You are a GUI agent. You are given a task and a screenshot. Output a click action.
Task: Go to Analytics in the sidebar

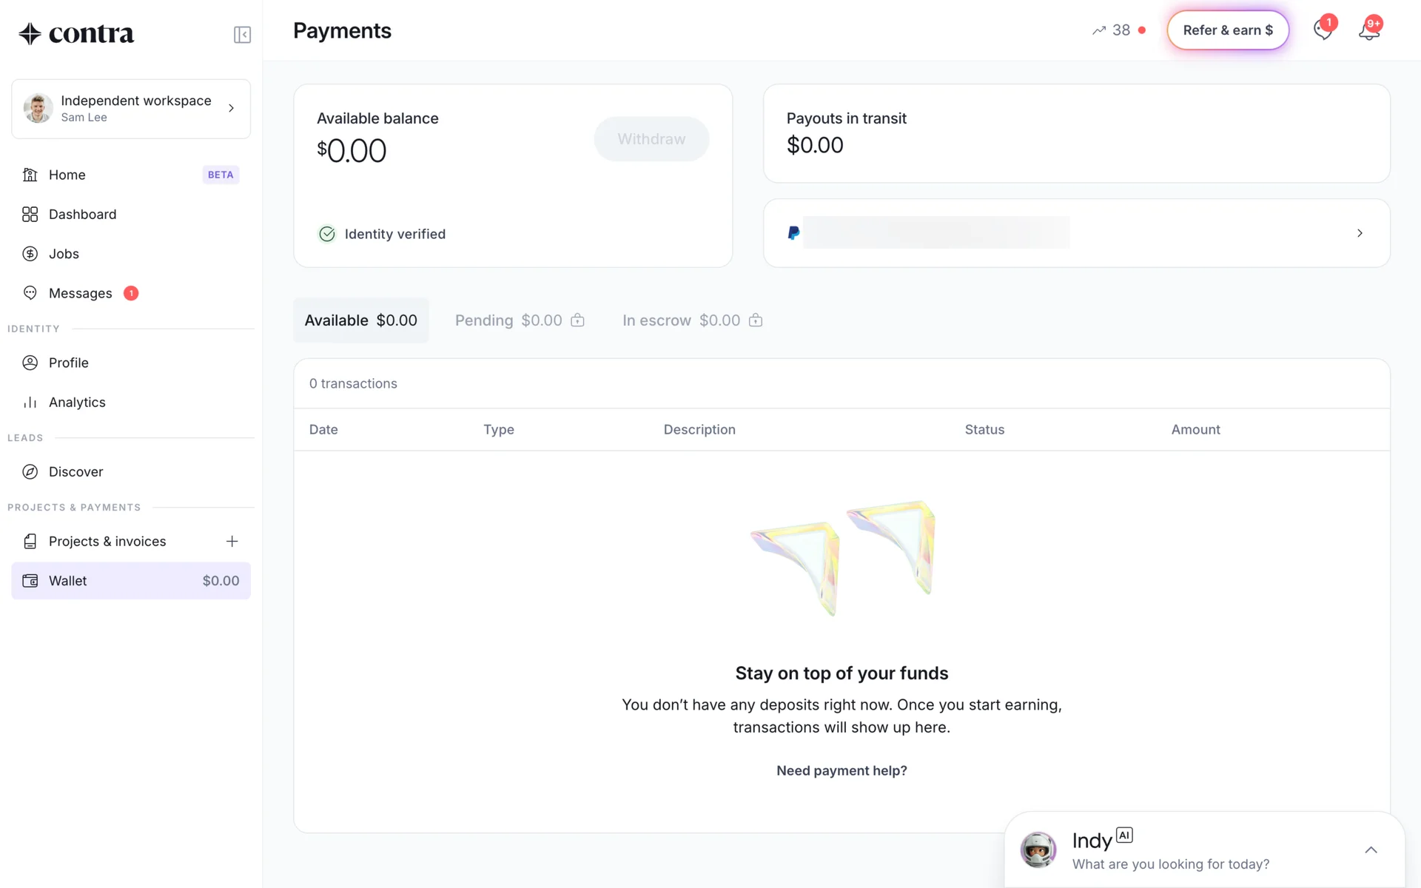(x=77, y=403)
